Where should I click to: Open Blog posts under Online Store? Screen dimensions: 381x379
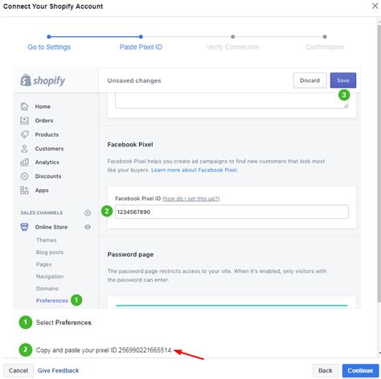(50, 252)
